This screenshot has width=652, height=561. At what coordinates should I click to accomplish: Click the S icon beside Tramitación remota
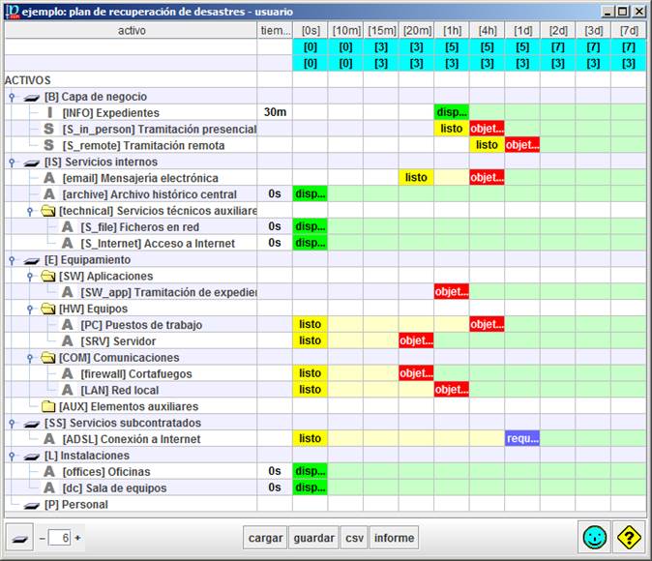pyautogui.click(x=48, y=145)
